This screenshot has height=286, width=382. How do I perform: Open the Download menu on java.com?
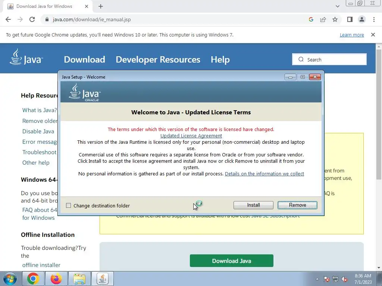[x=84, y=59]
